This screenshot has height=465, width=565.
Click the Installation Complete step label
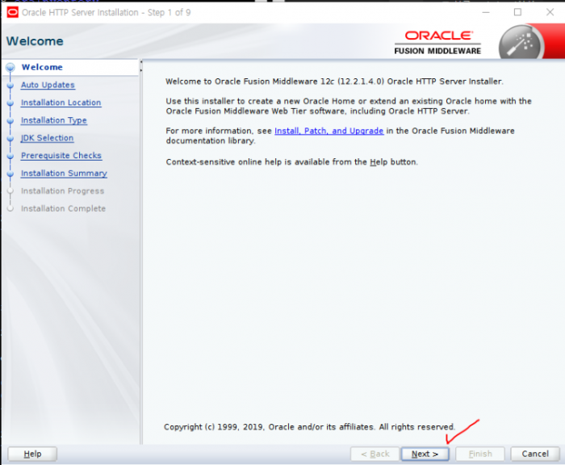(63, 208)
